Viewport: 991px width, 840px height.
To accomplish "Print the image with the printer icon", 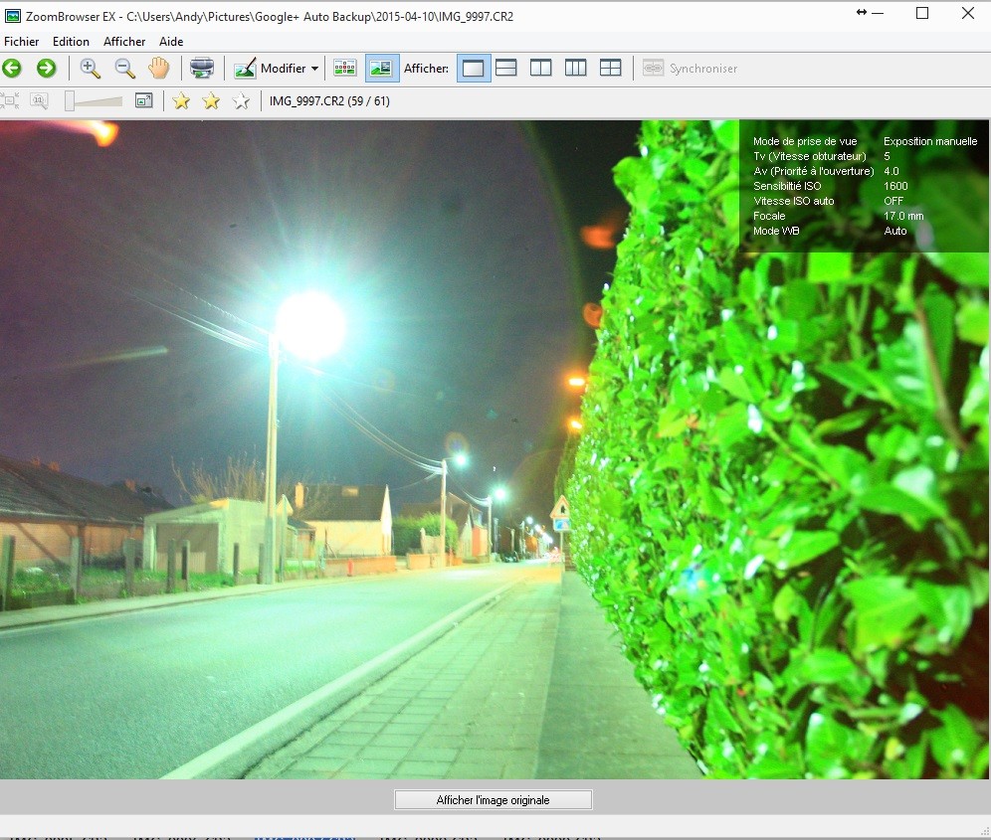I will click(202, 69).
